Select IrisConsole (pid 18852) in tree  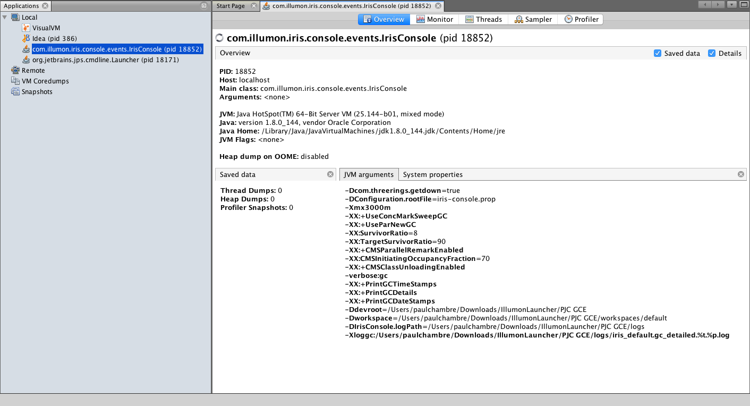[117, 49]
